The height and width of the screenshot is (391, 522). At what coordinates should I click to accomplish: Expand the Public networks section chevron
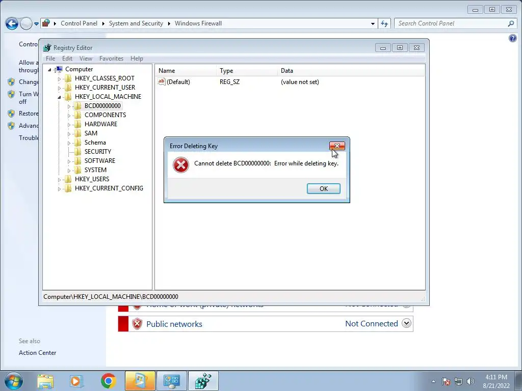[406, 323]
